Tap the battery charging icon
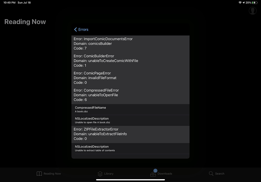Screen dimensions: 261x182 [x=255, y=3]
